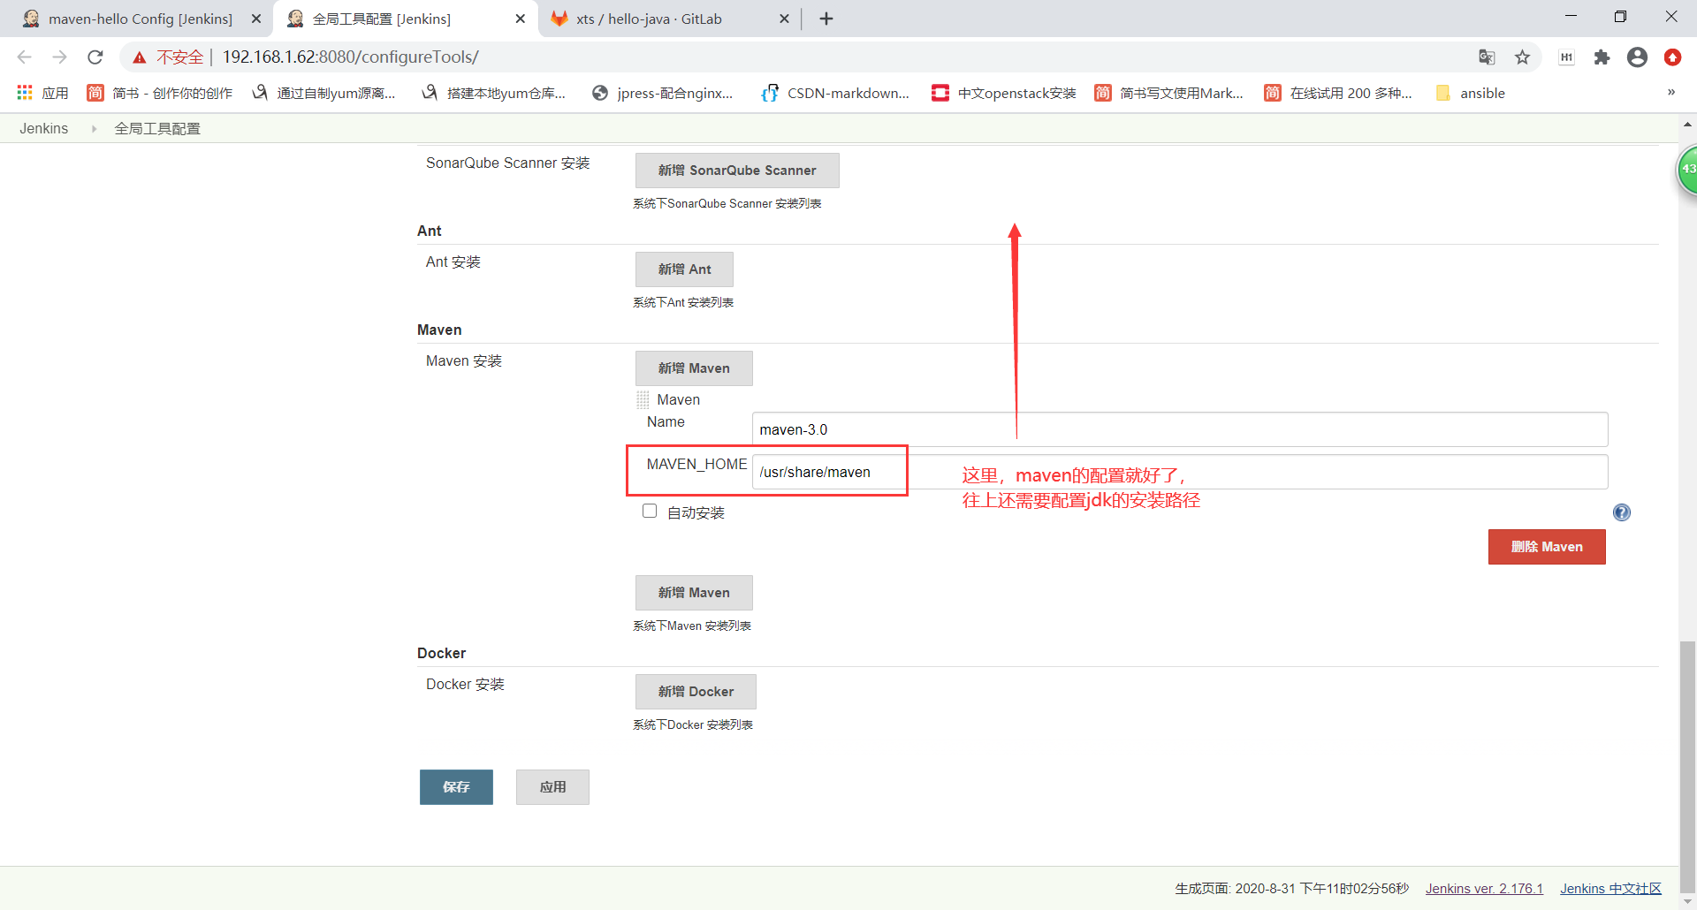Screen dimensions: 1697x910
Task: Click the not-secure warning triangle icon
Action: [x=140, y=57]
